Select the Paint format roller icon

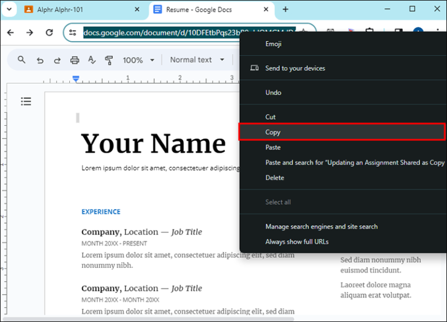click(x=108, y=60)
